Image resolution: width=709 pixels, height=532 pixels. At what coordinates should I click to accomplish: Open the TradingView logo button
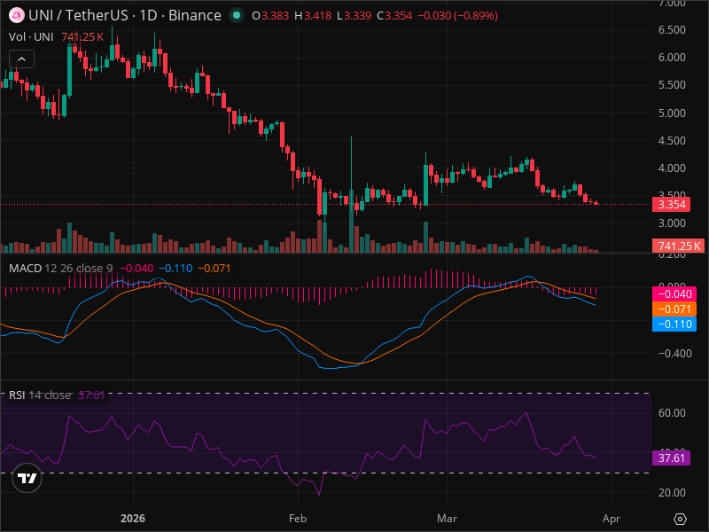tap(27, 478)
